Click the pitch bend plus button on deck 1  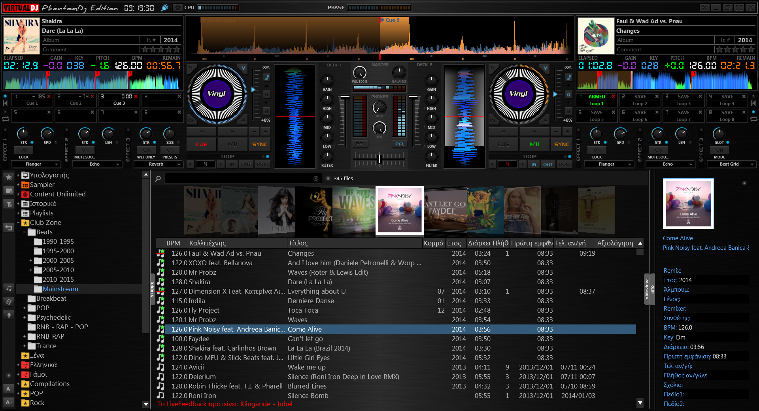[265, 131]
